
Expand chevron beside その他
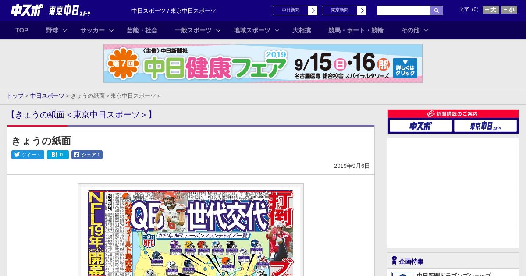click(426, 30)
